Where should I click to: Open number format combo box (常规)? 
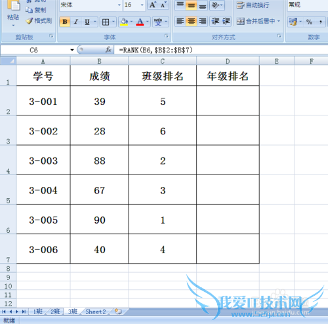pyautogui.click(x=307, y=5)
